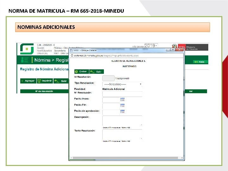Click the Descripción text area
This screenshot has width=228, height=171.
pyautogui.click(x=122, y=121)
